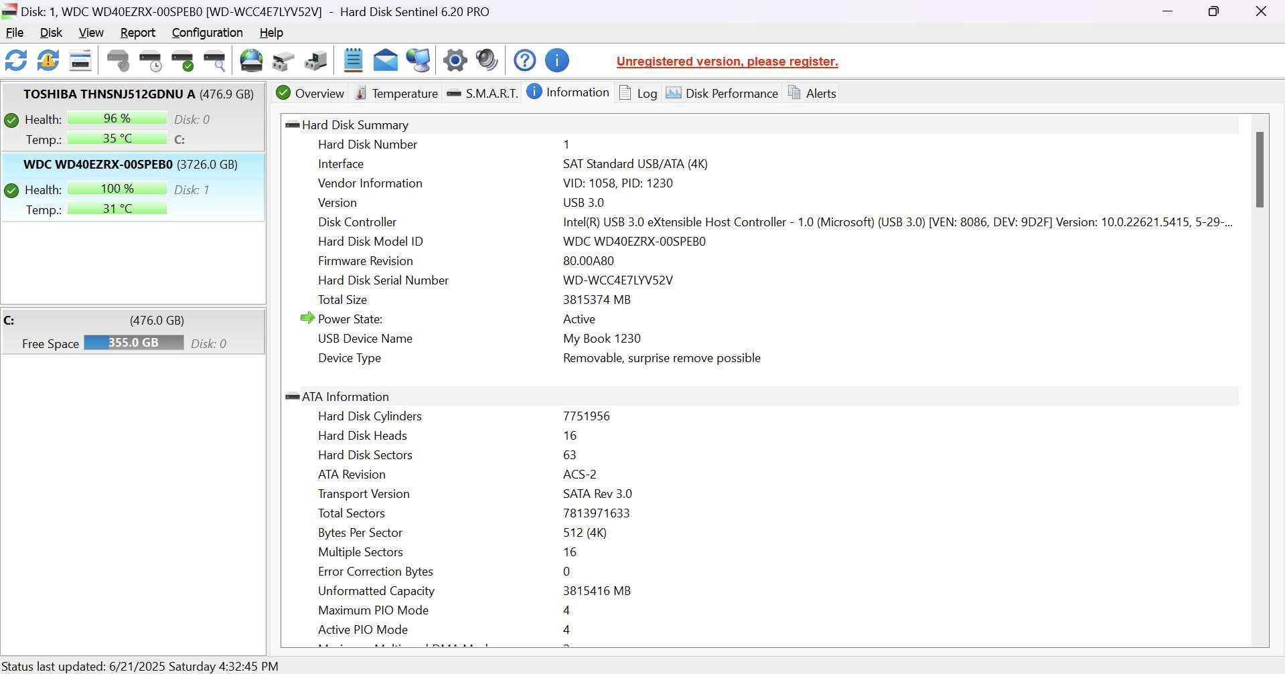Click the disk icon with magnifying glass
The image size is (1285, 674).
[x=215, y=61]
